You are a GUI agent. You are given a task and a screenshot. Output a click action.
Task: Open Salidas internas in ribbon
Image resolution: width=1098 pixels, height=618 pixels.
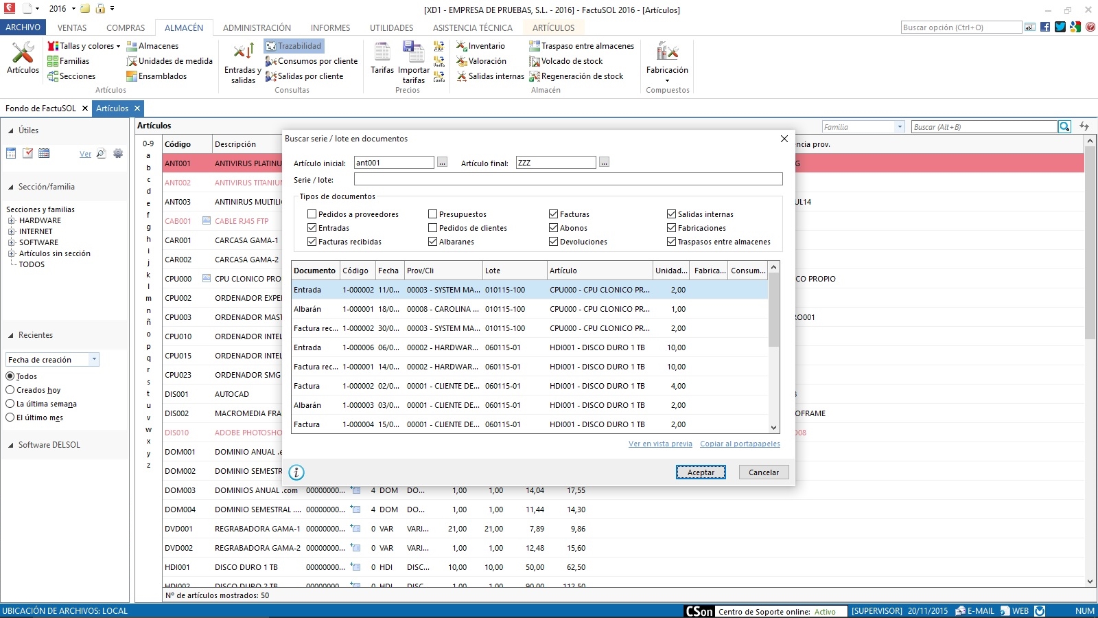click(x=491, y=76)
